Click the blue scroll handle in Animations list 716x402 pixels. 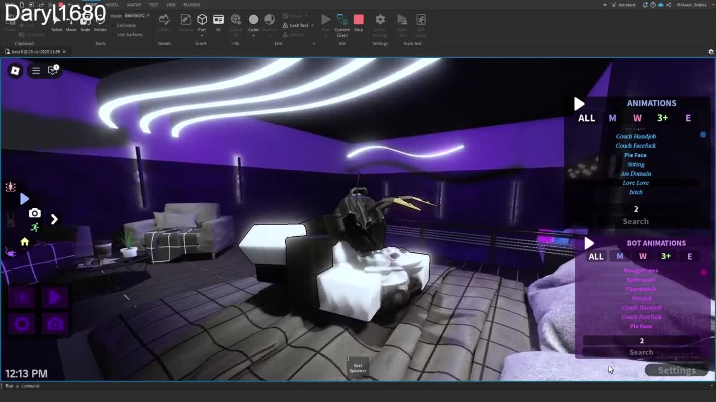(x=703, y=135)
